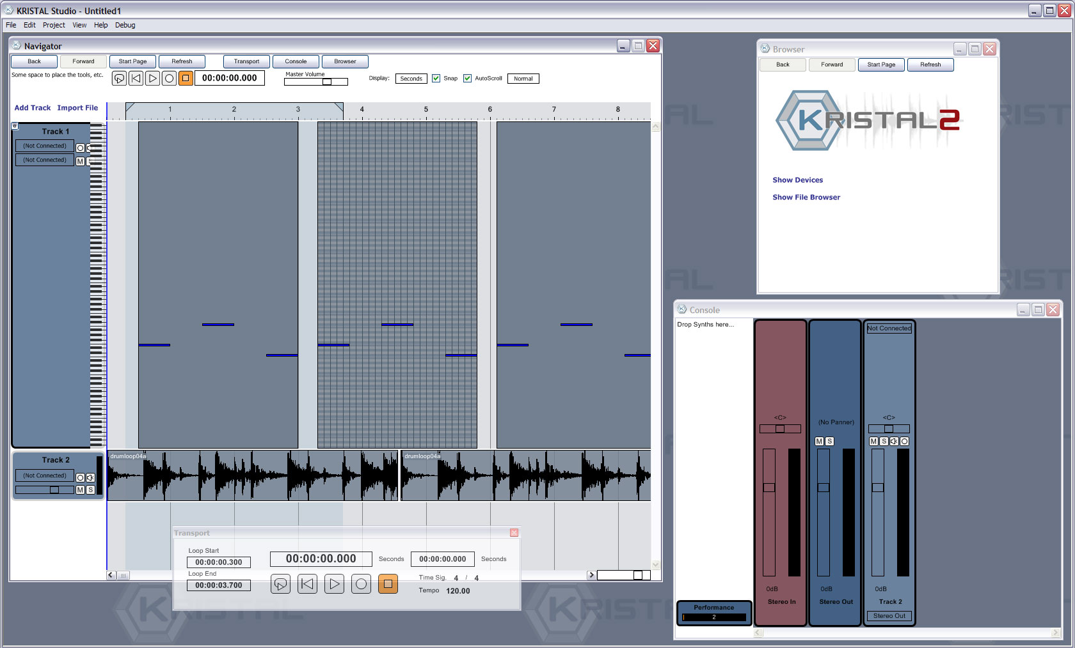This screenshot has height=648, width=1075.
Task: Click the Browser window title icon
Action: [x=765, y=49]
